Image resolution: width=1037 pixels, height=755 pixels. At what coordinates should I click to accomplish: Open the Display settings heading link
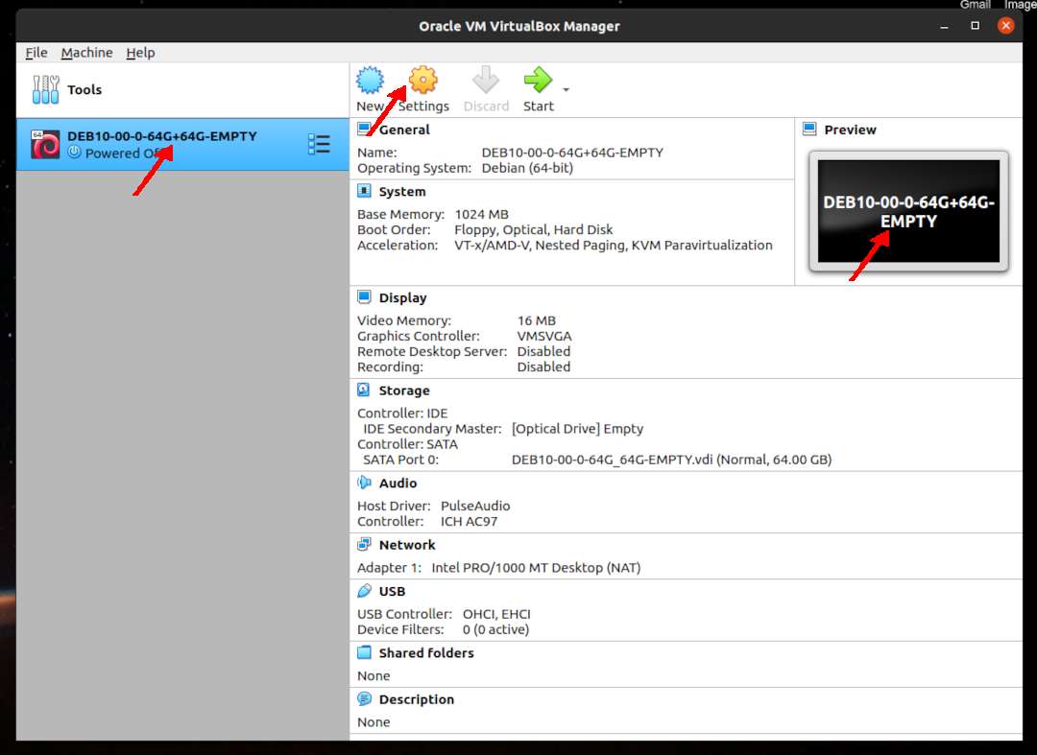pyautogui.click(x=402, y=298)
